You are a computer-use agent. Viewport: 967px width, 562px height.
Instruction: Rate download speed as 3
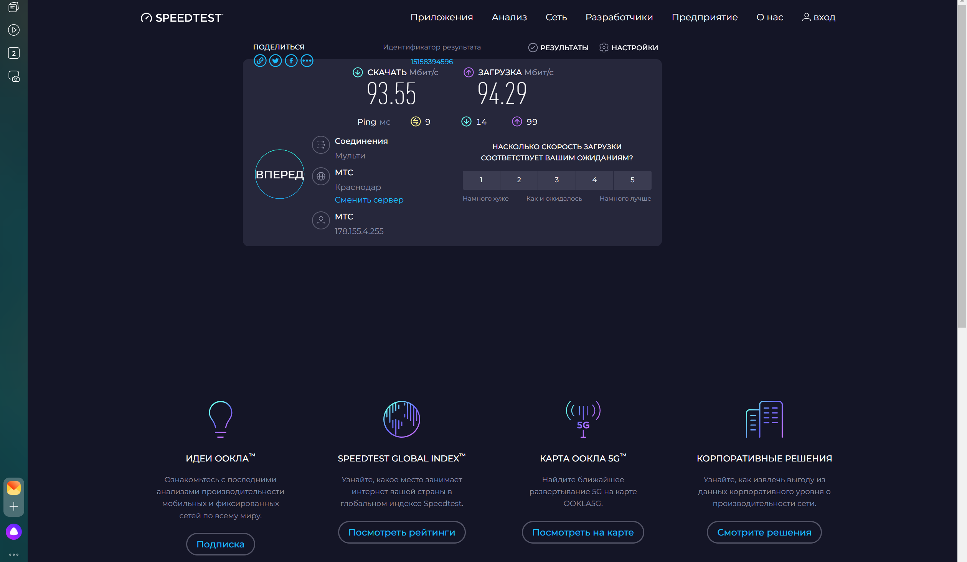tap(557, 180)
